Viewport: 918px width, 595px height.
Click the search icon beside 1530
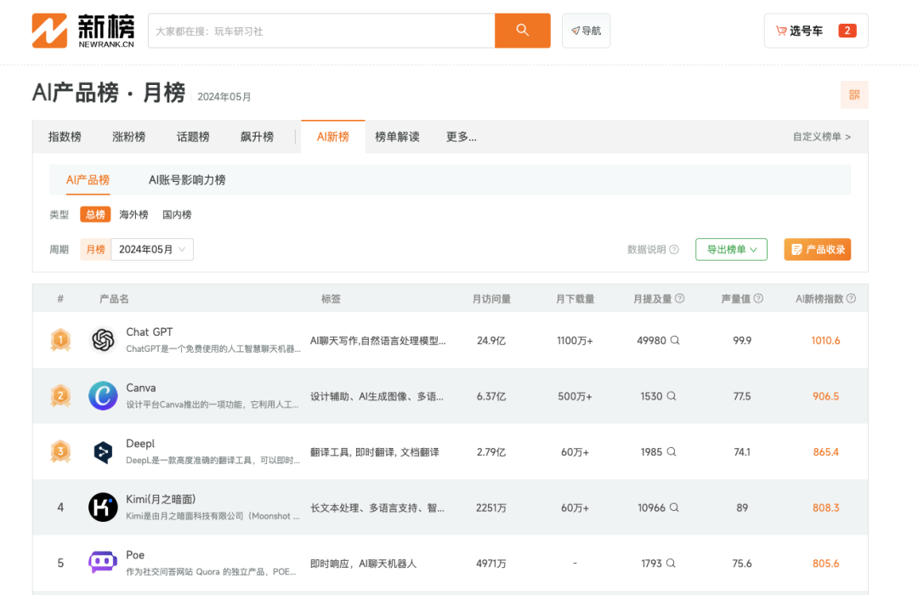pos(671,396)
